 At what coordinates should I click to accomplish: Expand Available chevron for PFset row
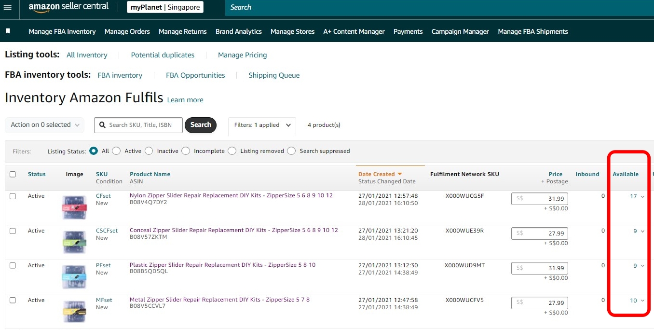(x=642, y=266)
